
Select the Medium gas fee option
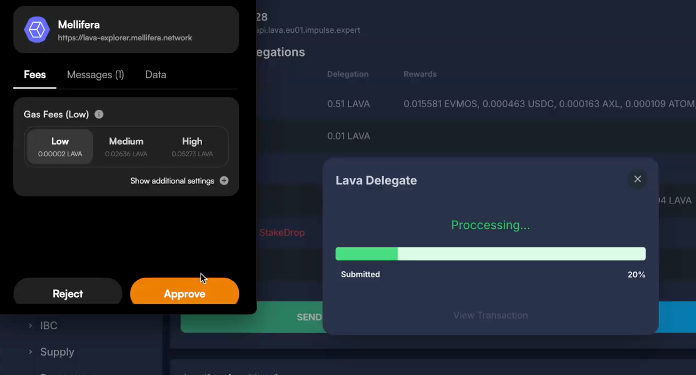126,147
